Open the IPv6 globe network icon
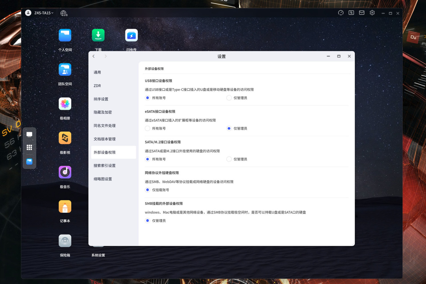 (x=64, y=13)
